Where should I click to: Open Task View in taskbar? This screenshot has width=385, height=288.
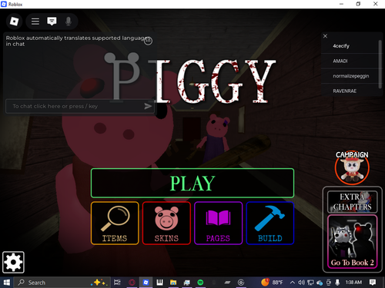click(x=117, y=283)
